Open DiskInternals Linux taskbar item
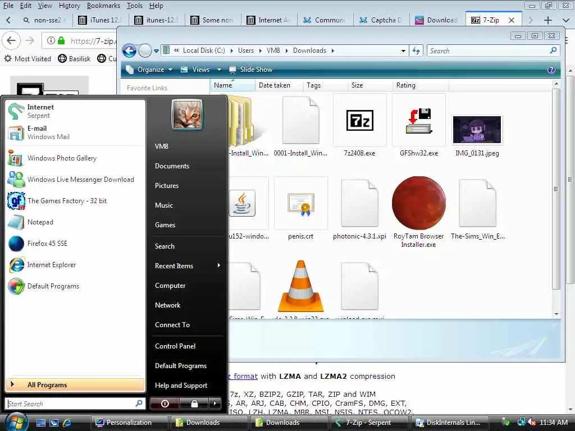This screenshot has width=575, height=431. tap(450, 423)
